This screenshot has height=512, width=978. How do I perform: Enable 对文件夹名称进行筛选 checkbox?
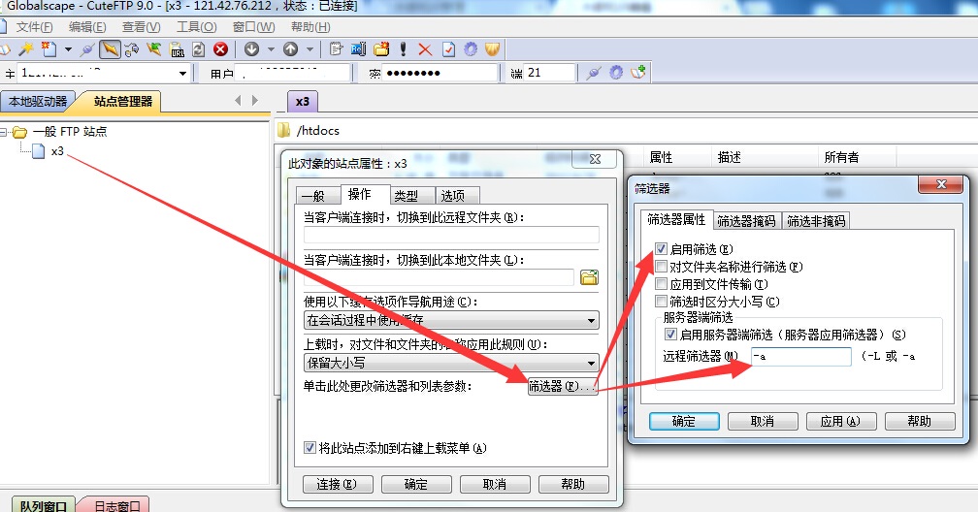[x=661, y=267]
